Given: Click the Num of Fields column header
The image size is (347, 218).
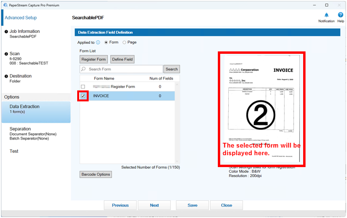Looking at the screenshot, I should 161,79.
